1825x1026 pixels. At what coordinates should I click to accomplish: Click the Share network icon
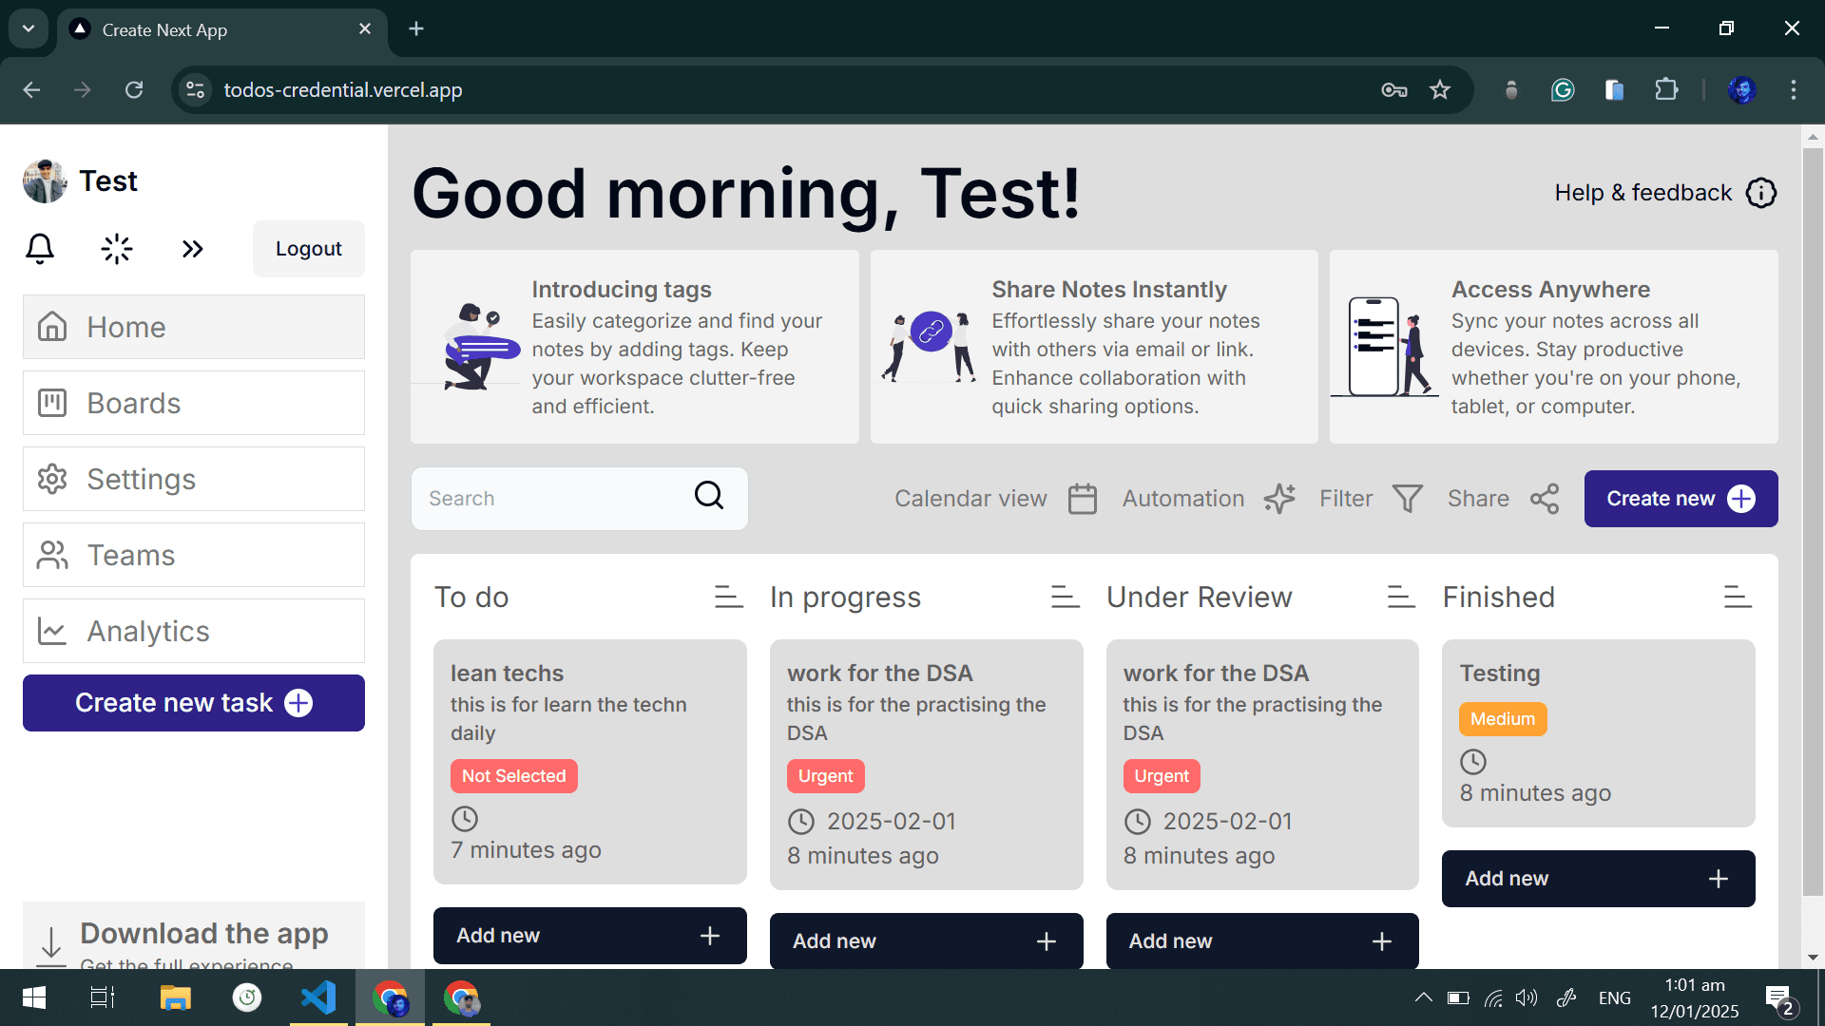(1545, 499)
